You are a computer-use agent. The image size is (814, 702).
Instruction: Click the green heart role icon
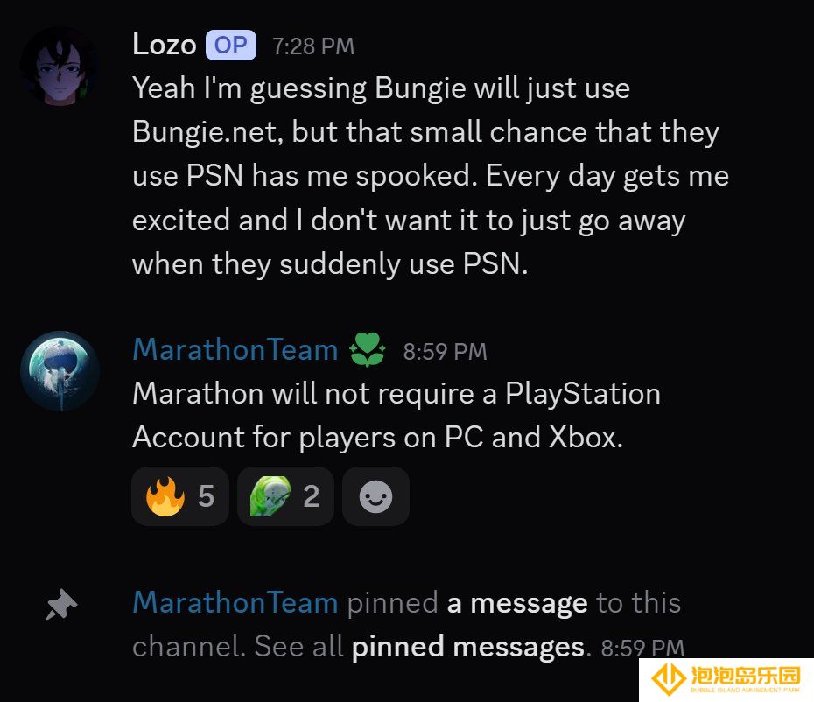(368, 349)
